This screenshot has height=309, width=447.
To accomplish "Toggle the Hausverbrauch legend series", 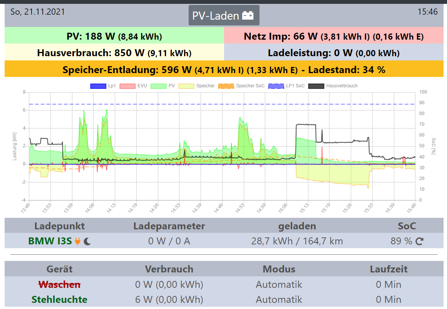I will click(333, 86).
